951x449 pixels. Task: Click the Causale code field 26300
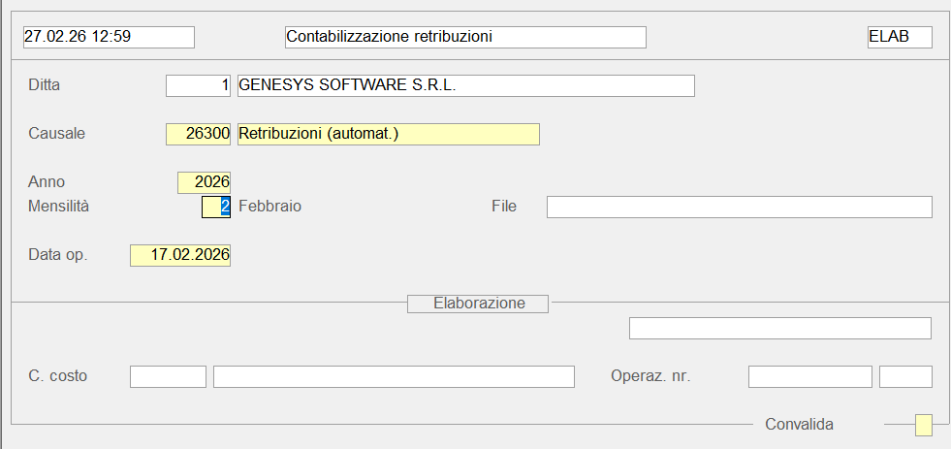[199, 134]
